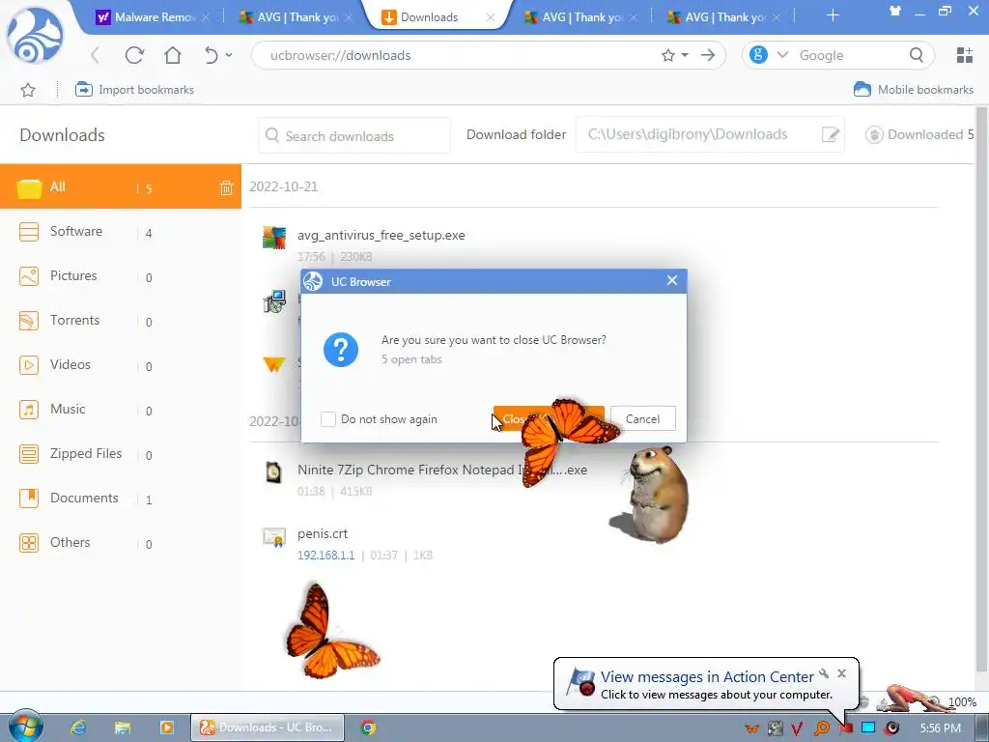Viewport: 989px width, 742px height.
Task: Bookmark page with the star icon
Action: 668,55
